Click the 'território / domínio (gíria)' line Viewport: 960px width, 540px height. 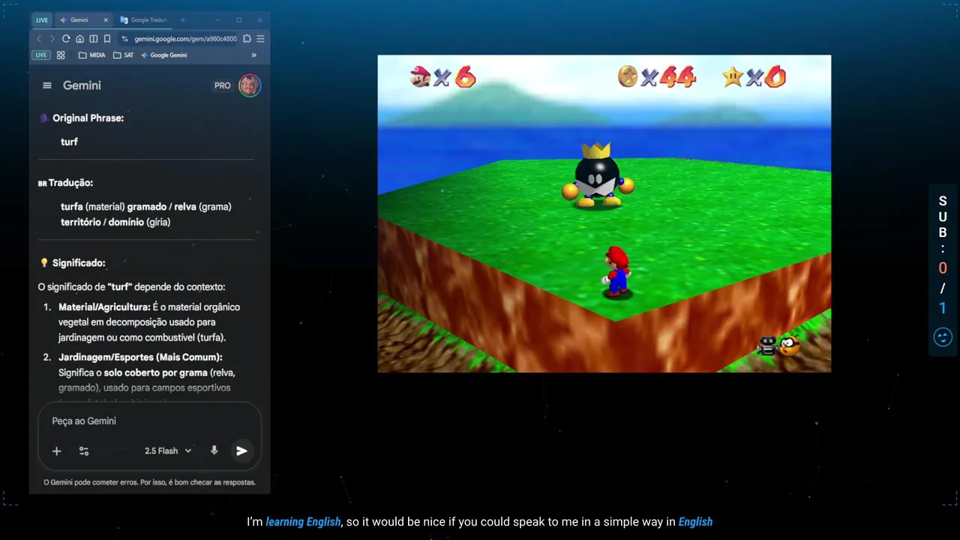pos(115,222)
